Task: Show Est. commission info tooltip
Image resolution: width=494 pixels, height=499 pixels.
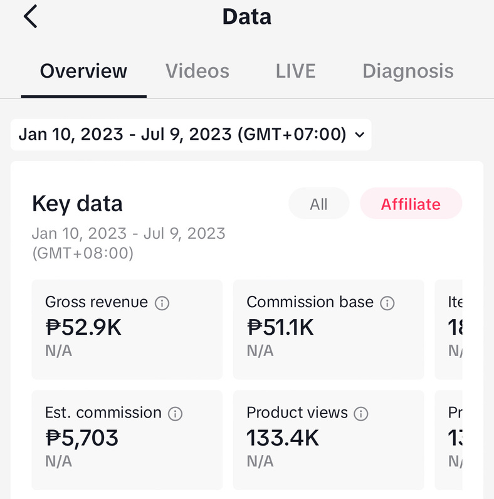Action: [176, 414]
